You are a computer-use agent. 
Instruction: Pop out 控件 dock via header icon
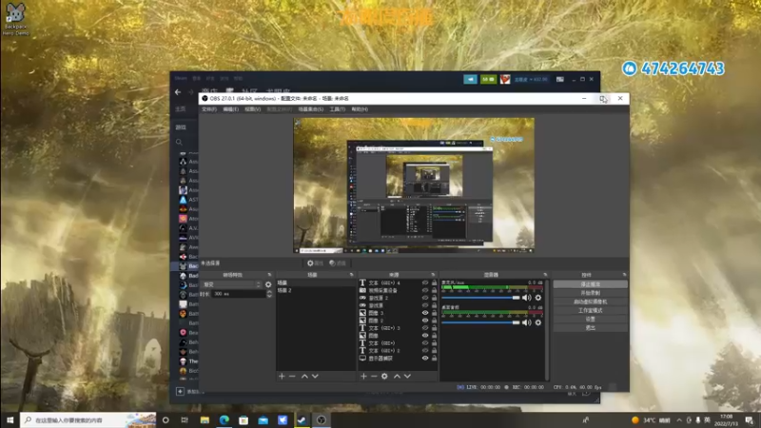pos(624,275)
